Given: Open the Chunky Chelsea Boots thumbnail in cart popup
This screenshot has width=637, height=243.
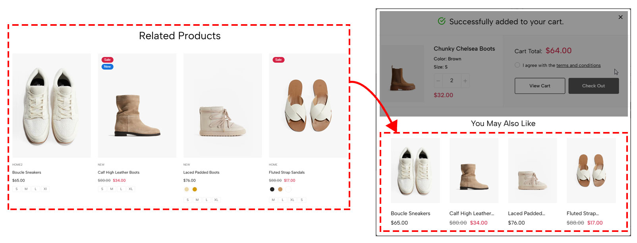Looking at the screenshot, I should 402,73.
